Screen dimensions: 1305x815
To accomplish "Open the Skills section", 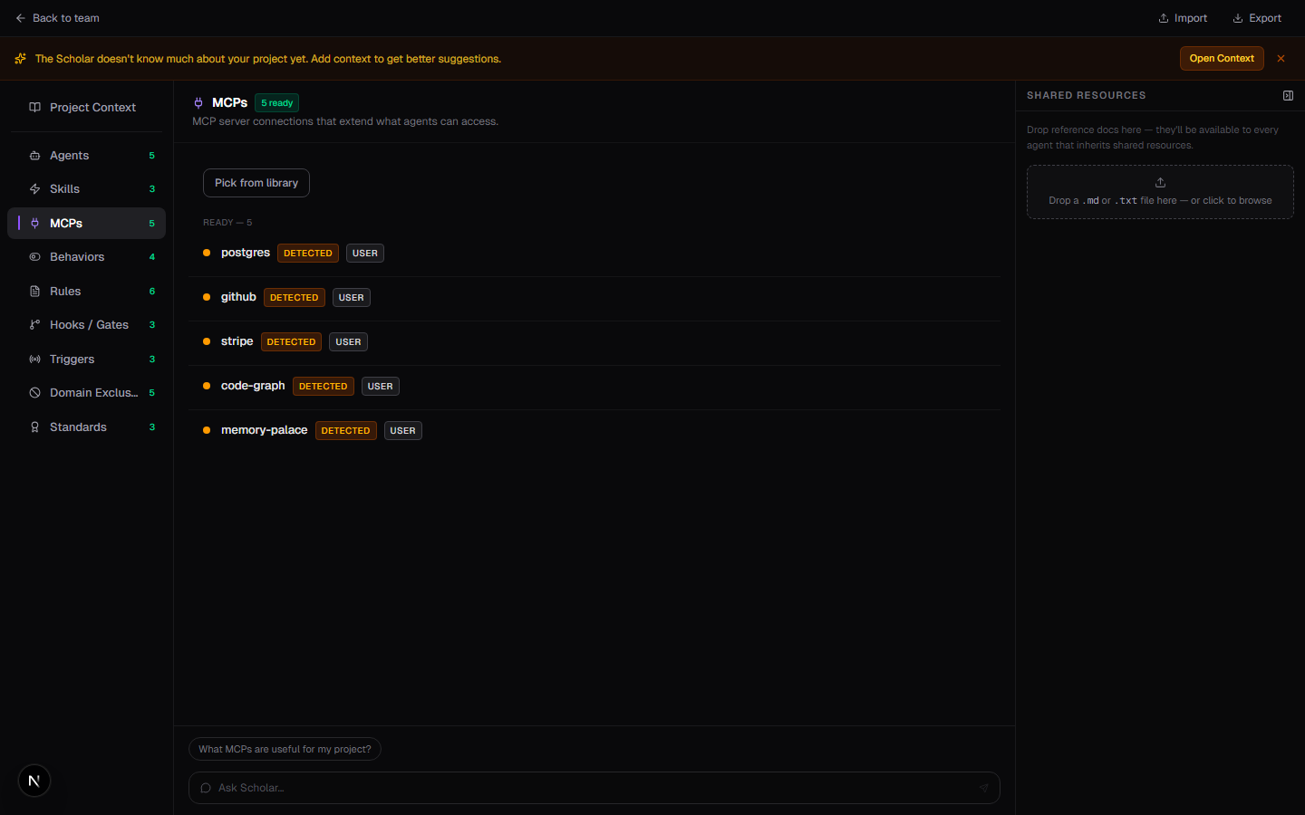I will click(86, 189).
